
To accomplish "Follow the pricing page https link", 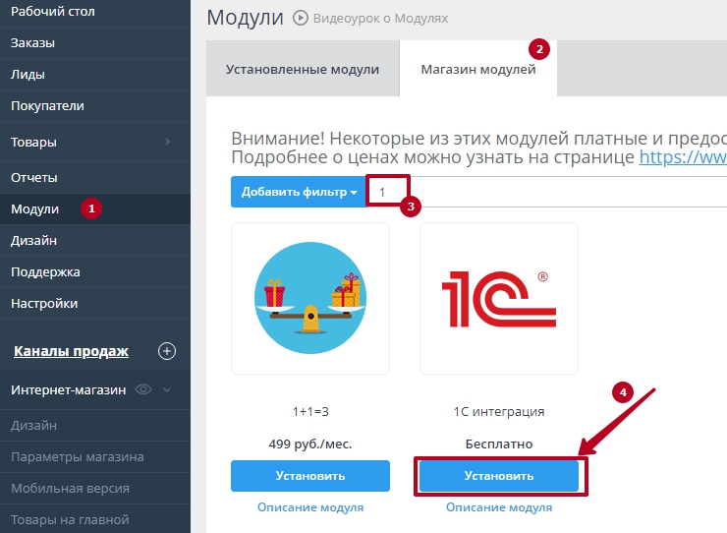I will (x=683, y=156).
